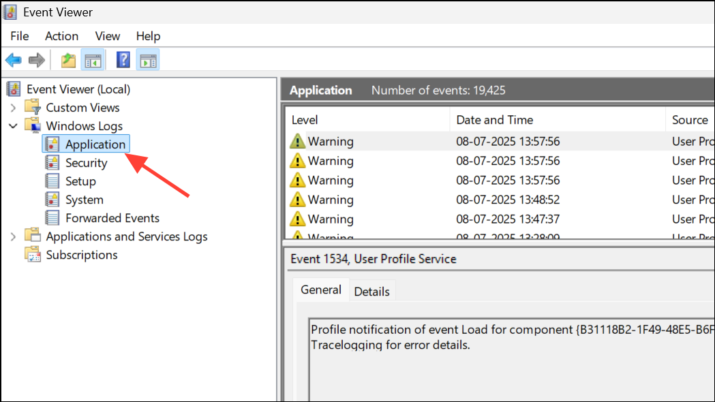
Task: Select the event dated 08-07-2025 13:47:37
Action: [x=501, y=219]
